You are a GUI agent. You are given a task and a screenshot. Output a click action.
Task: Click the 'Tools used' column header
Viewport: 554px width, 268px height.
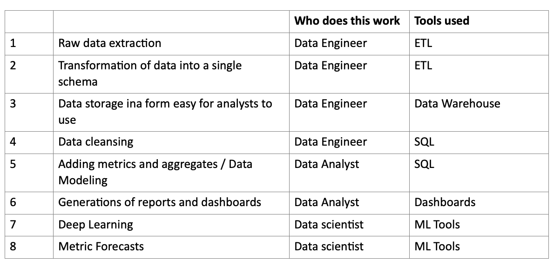pyautogui.click(x=479, y=21)
